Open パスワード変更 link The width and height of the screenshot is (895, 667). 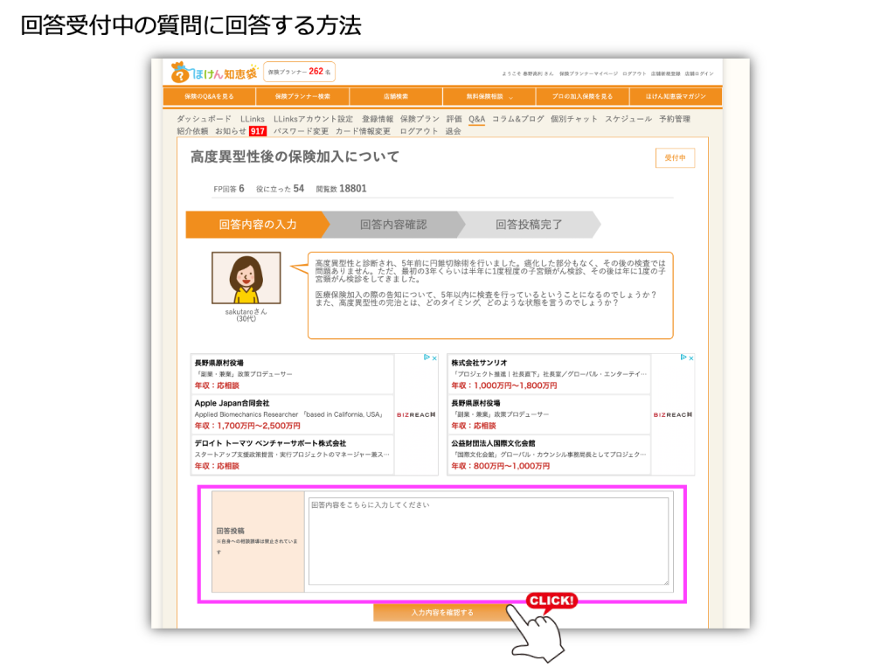point(301,131)
